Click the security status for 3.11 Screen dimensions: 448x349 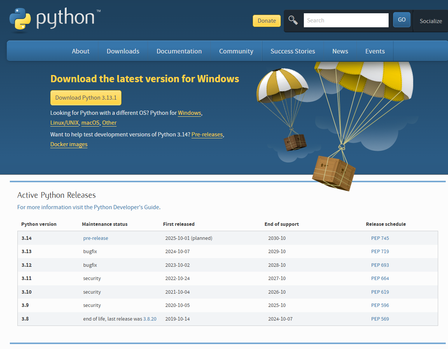[92, 279]
